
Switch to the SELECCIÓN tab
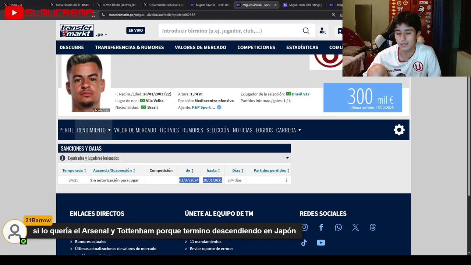[x=218, y=130]
